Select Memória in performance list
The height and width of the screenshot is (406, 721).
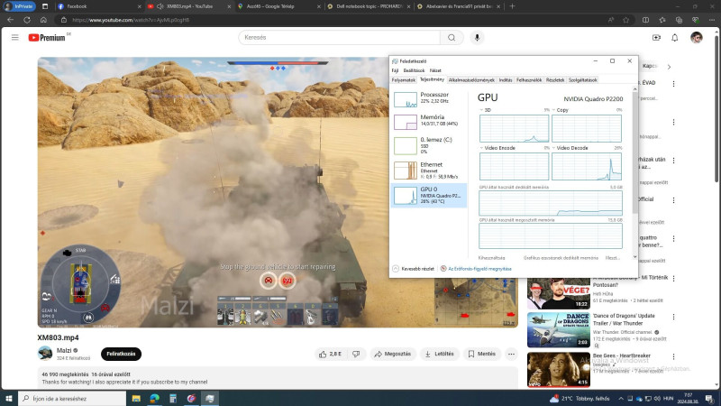[429, 121]
